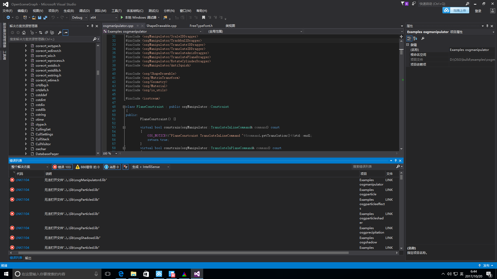Collapse the class PlaneConstraint code block

tap(124, 107)
